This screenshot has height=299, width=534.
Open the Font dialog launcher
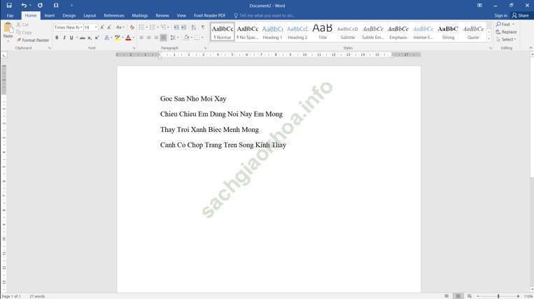[134, 48]
